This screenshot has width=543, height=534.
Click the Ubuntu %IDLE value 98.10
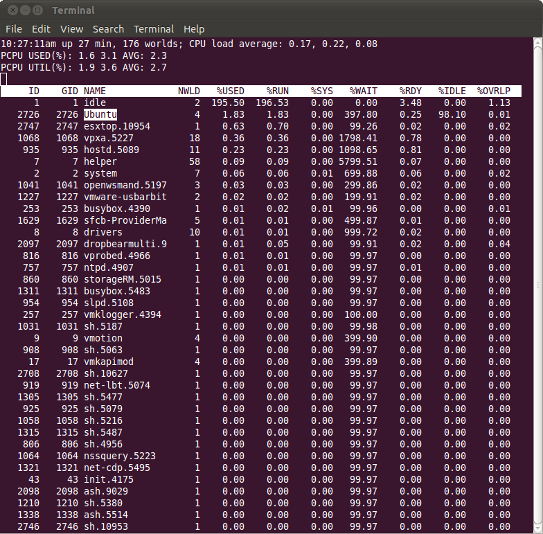[452, 115]
